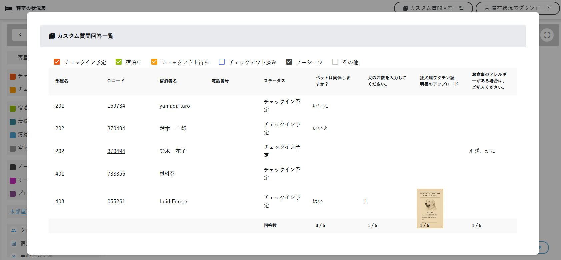This screenshot has height=260, width=561.
Task: Click the list icon in left sidebar
Action: 14,244
